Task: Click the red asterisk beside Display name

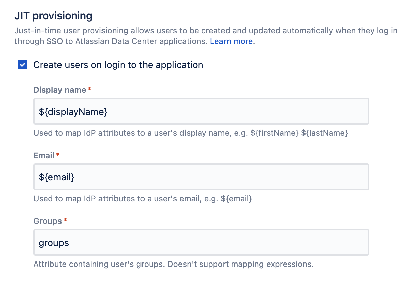Action: 89,89
